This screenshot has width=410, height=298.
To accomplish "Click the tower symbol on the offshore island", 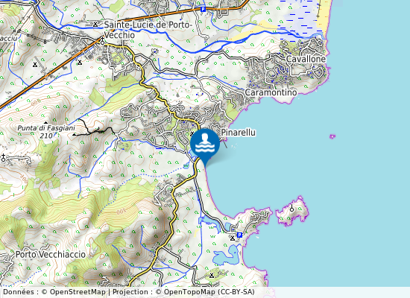I will click(x=291, y=209).
